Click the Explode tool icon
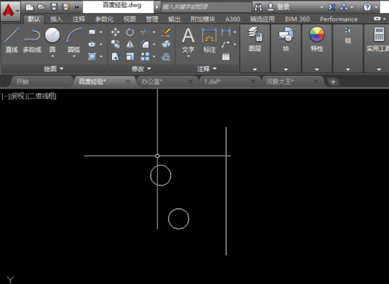 tap(166, 44)
